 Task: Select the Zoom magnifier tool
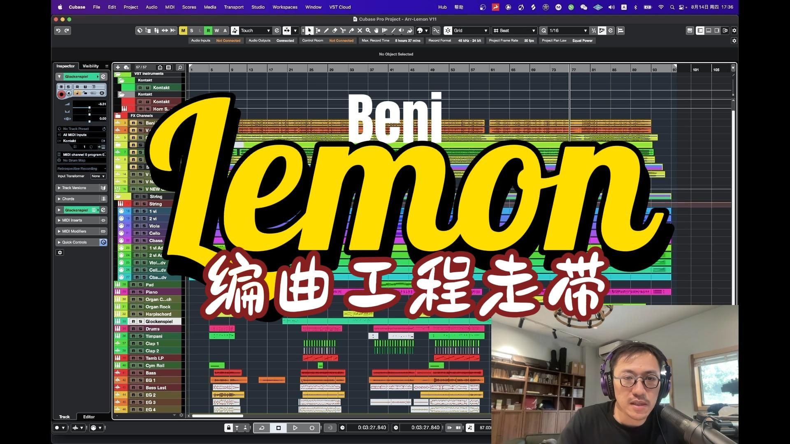(368, 30)
